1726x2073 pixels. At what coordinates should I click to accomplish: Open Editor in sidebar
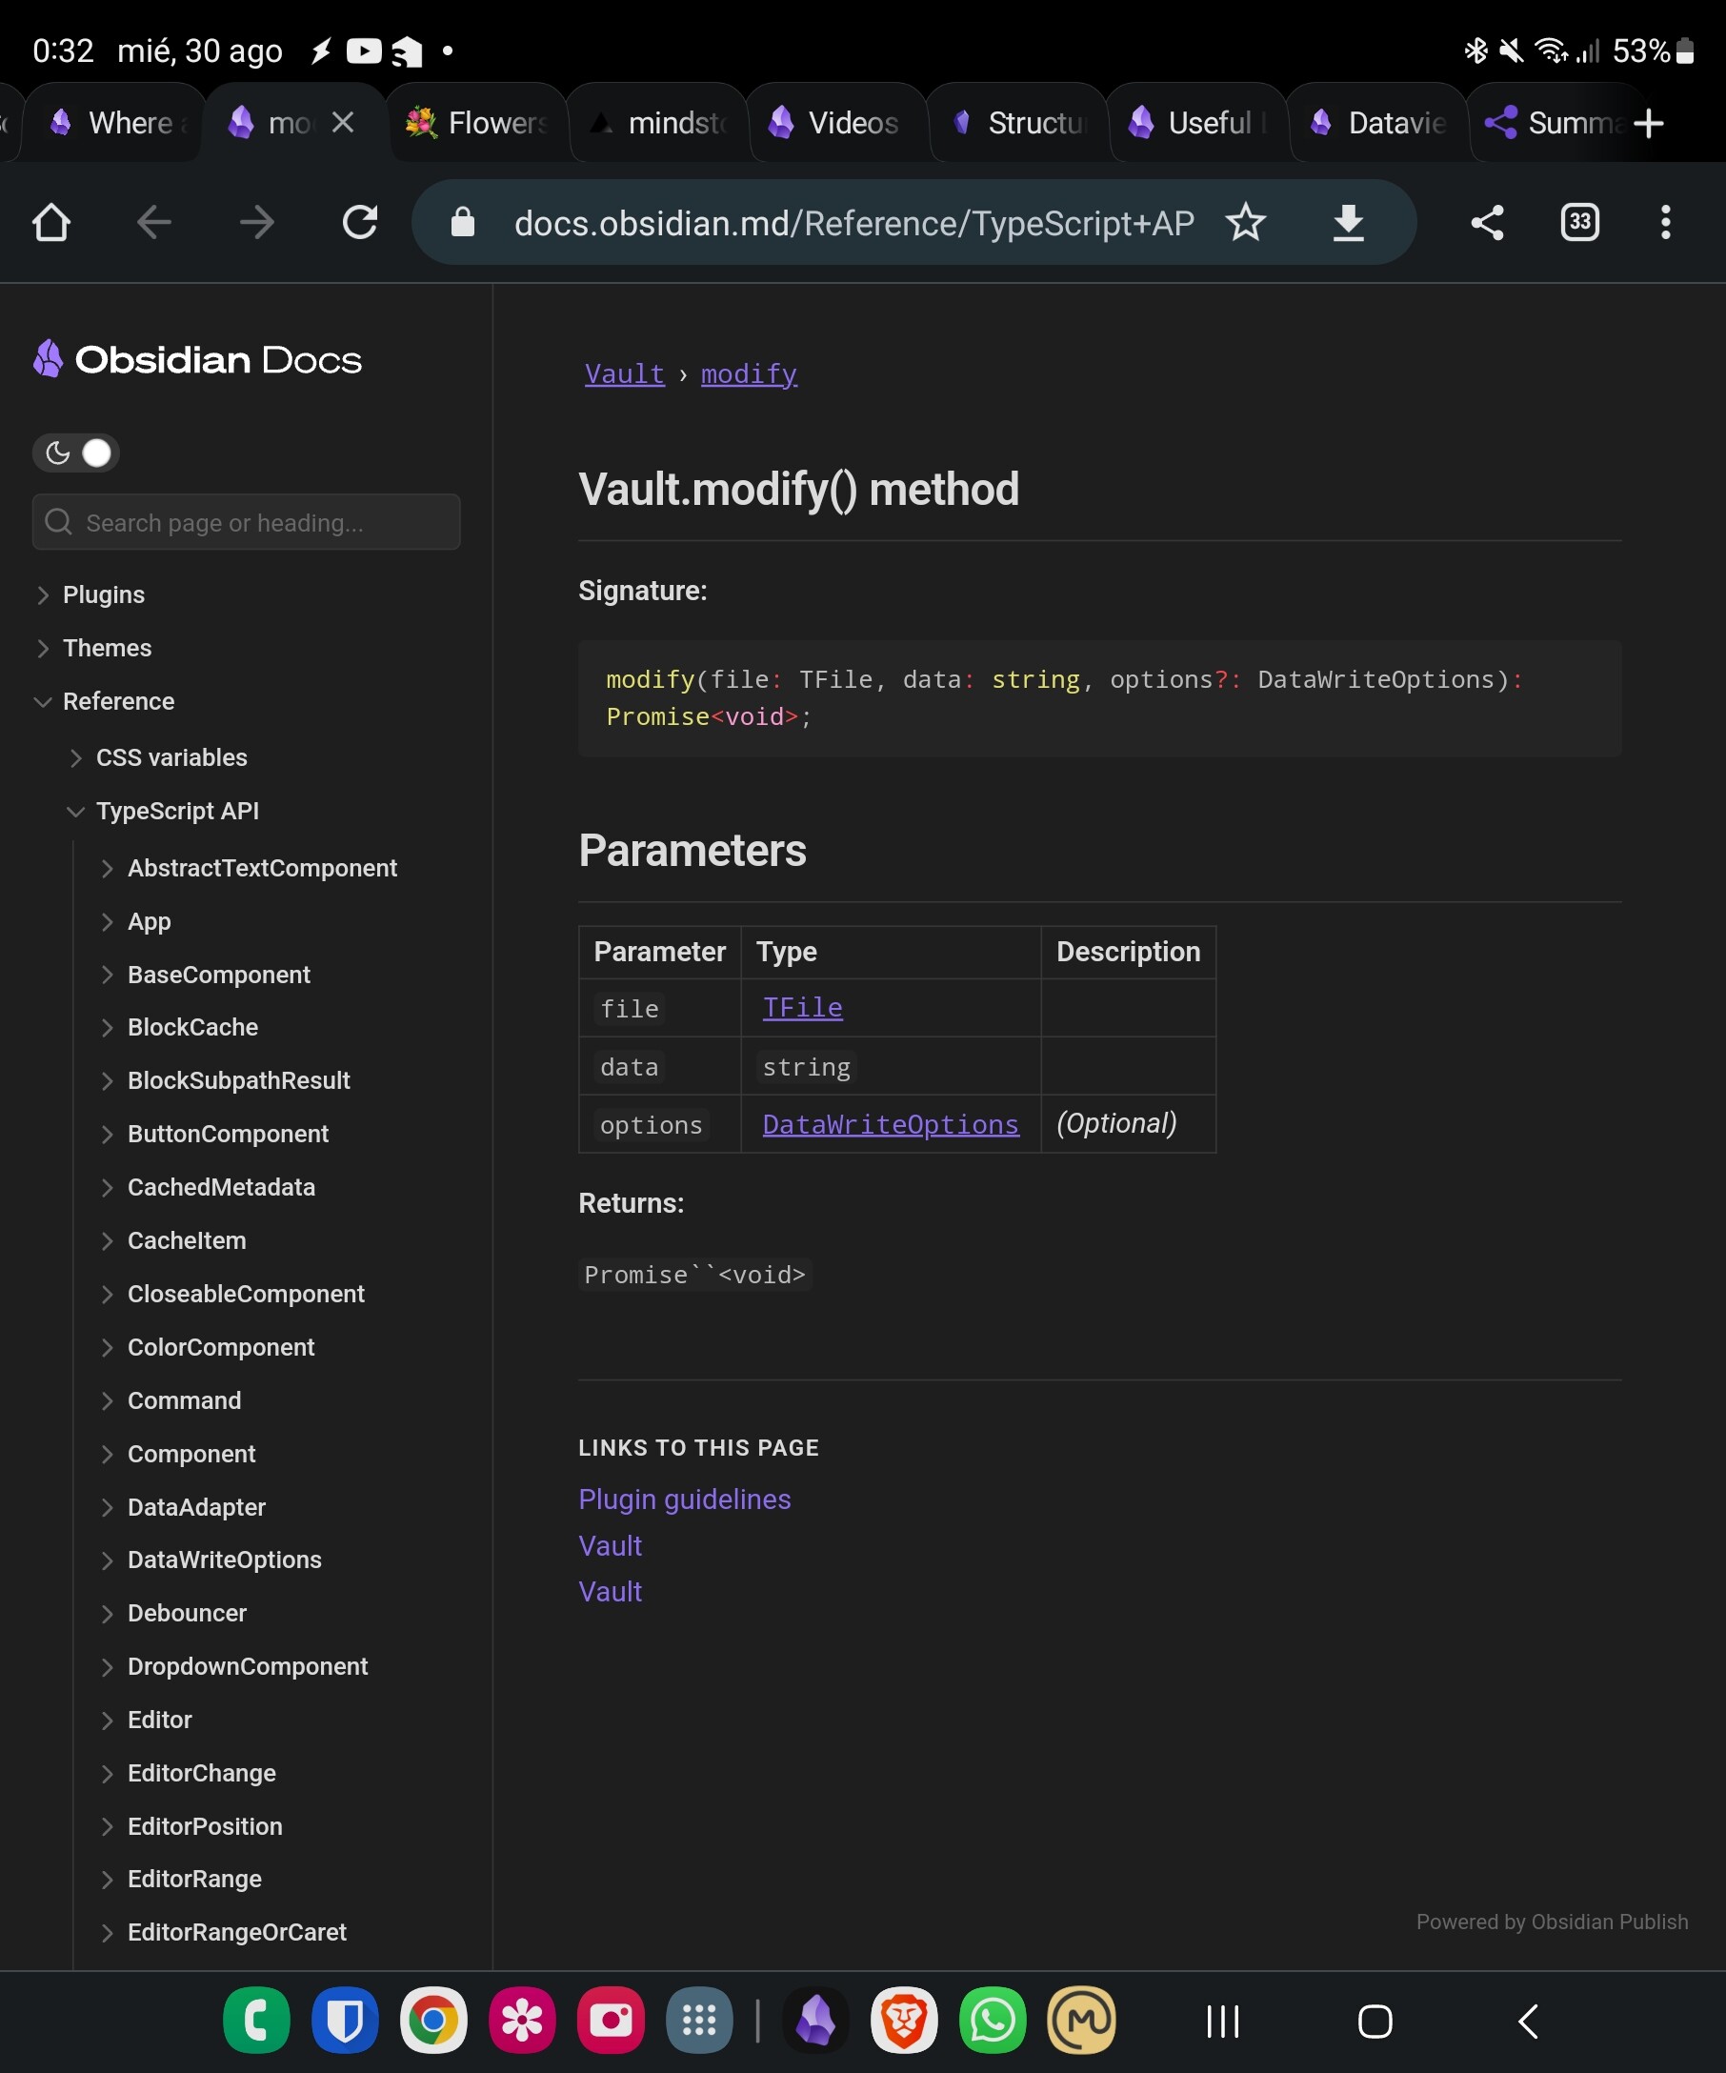[159, 1719]
